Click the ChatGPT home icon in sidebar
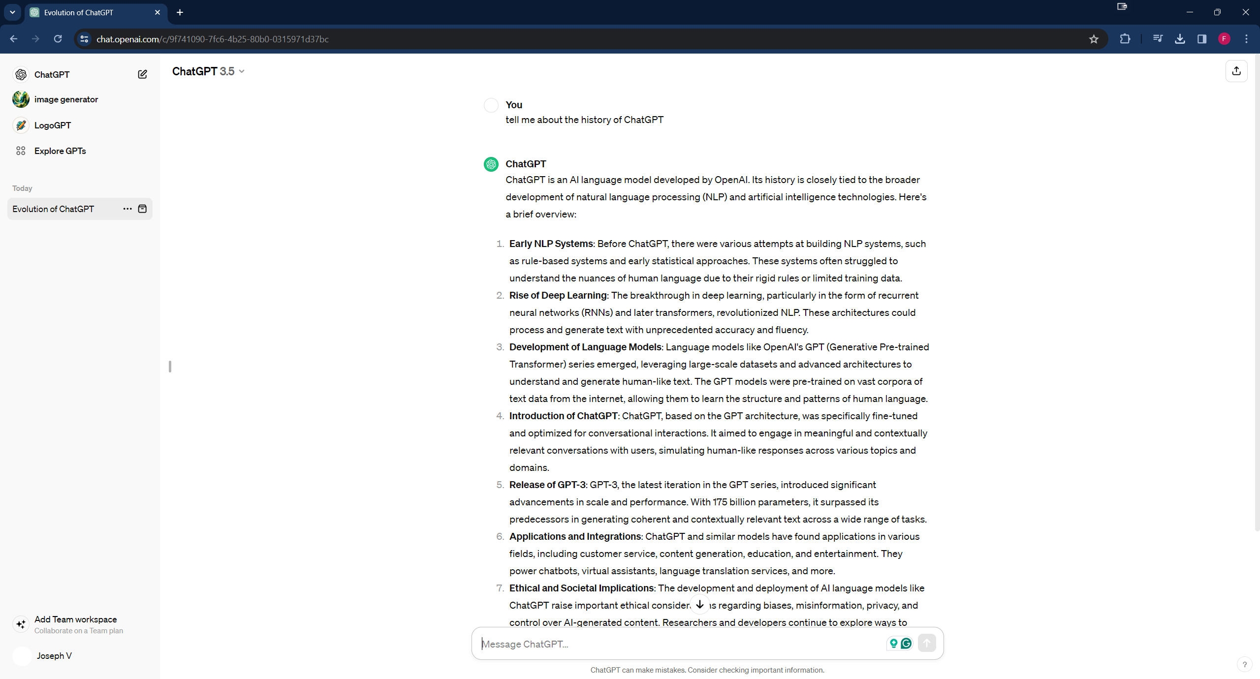Viewport: 1260px width, 679px height. (x=20, y=74)
